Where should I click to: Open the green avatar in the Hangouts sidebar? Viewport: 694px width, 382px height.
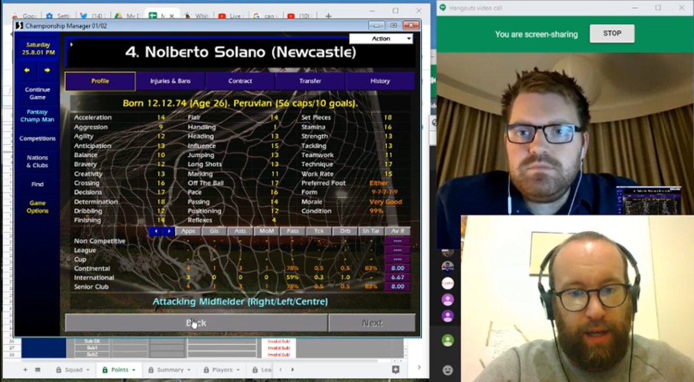click(x=448, y=340)
